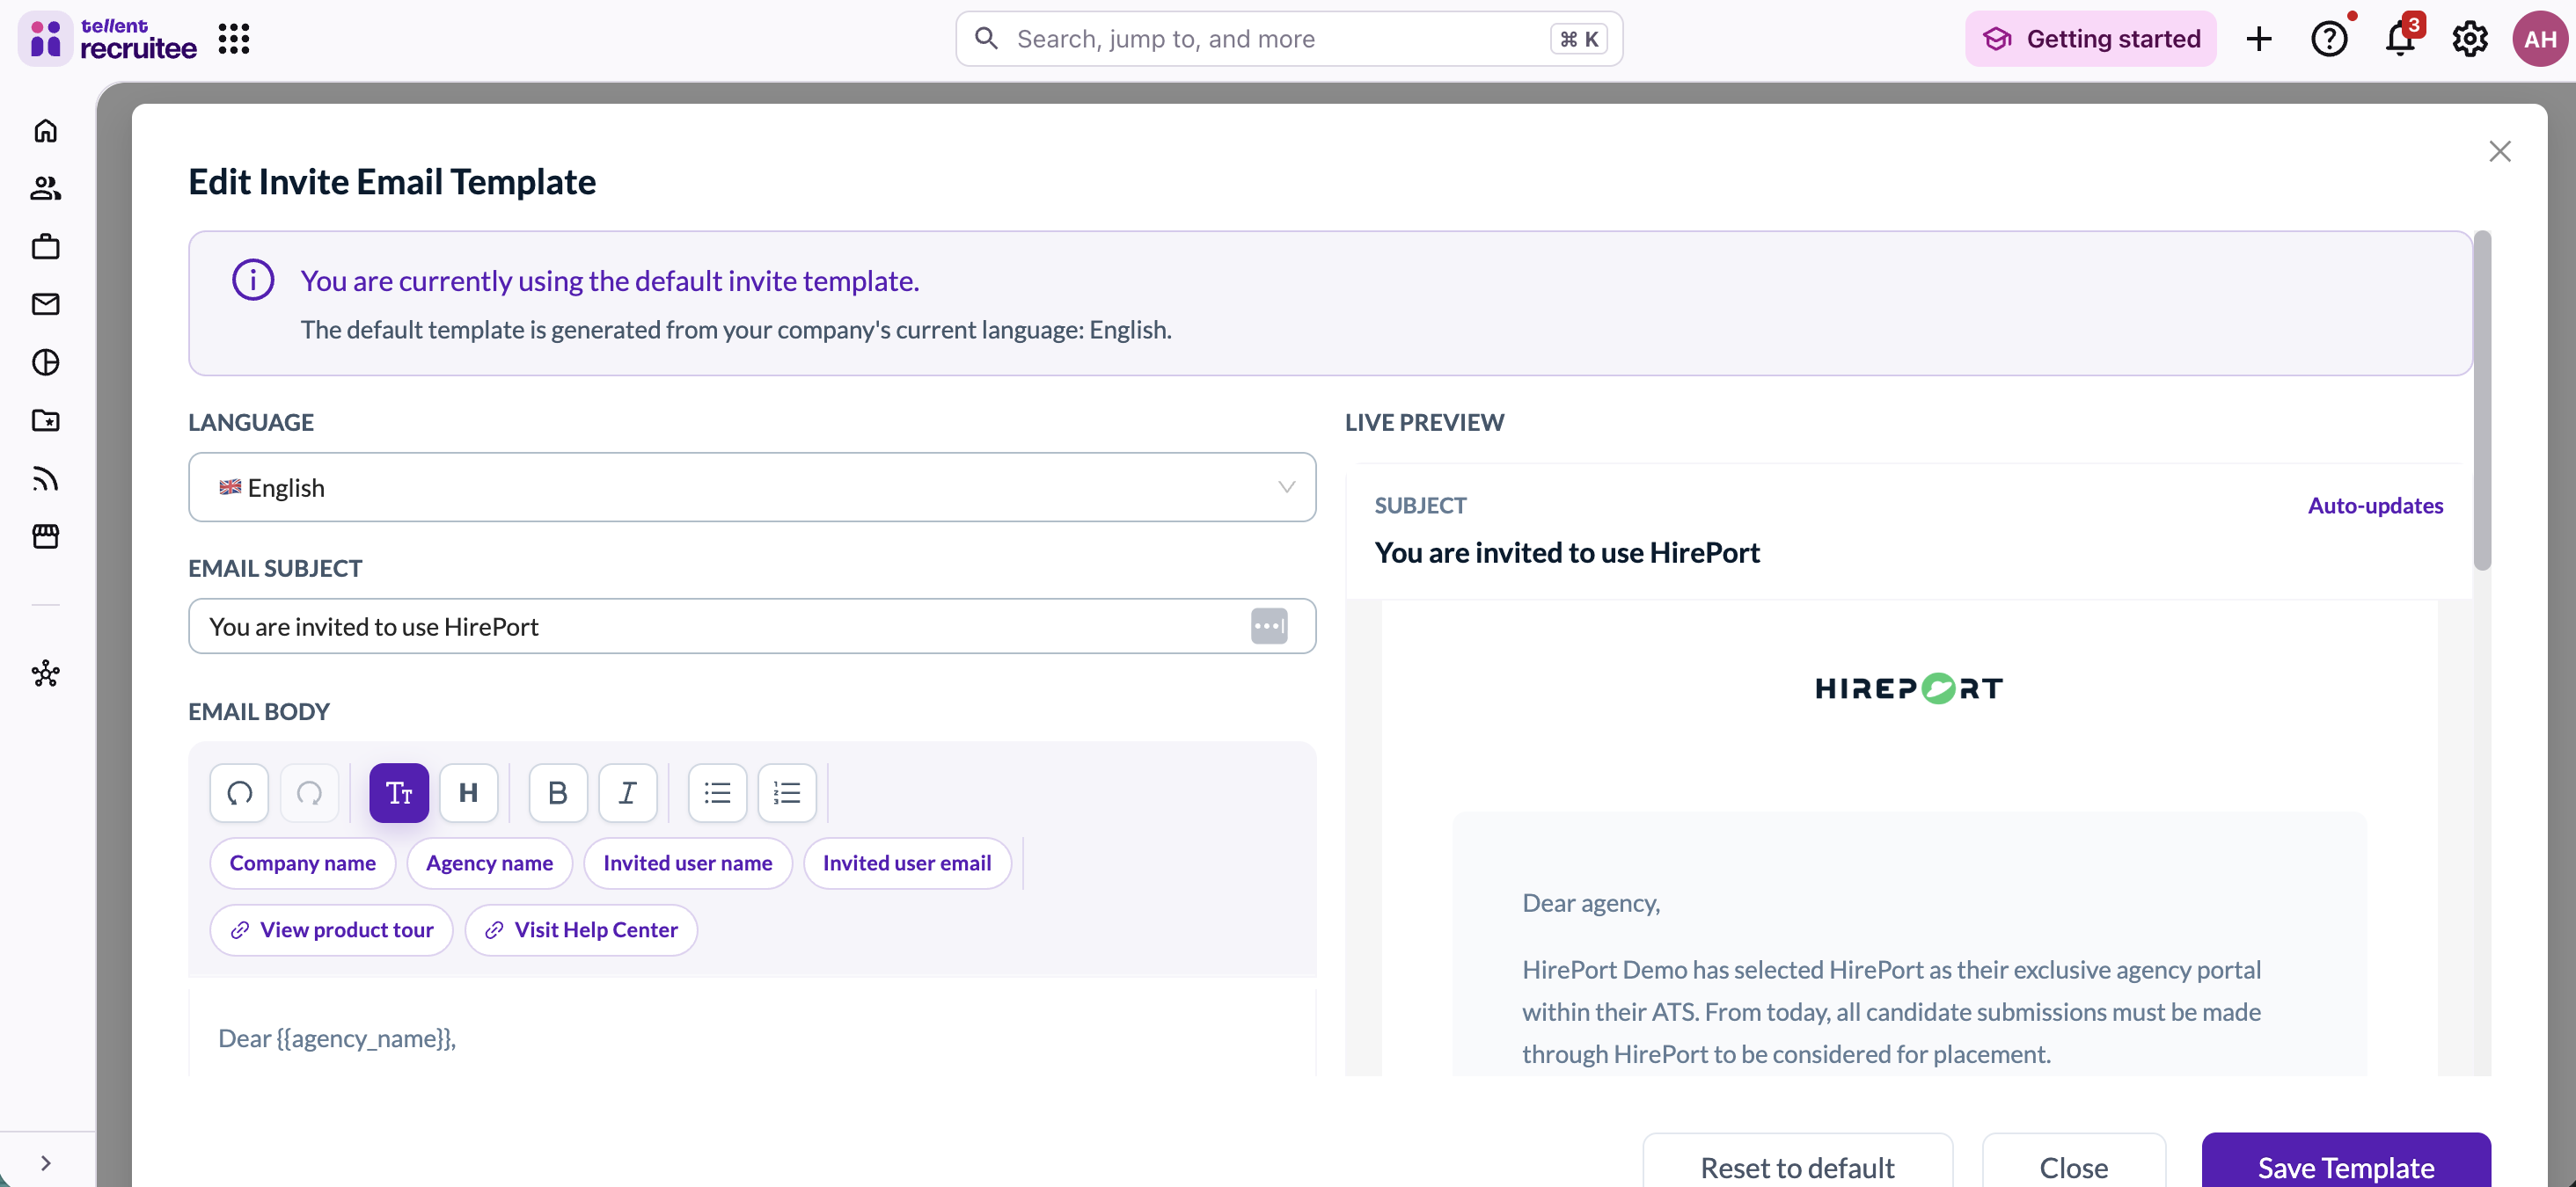The height and width of the screenshot is (1187, 2576).
Task: Focus the global search field
Action: click(1289, 39)
